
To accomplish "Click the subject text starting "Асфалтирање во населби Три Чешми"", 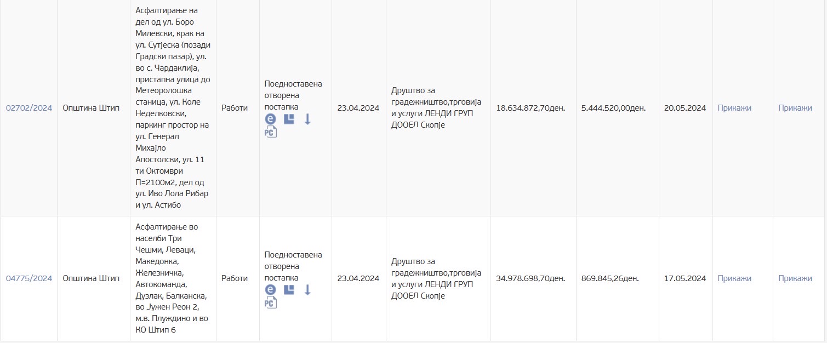I will [x=172, y=278].
